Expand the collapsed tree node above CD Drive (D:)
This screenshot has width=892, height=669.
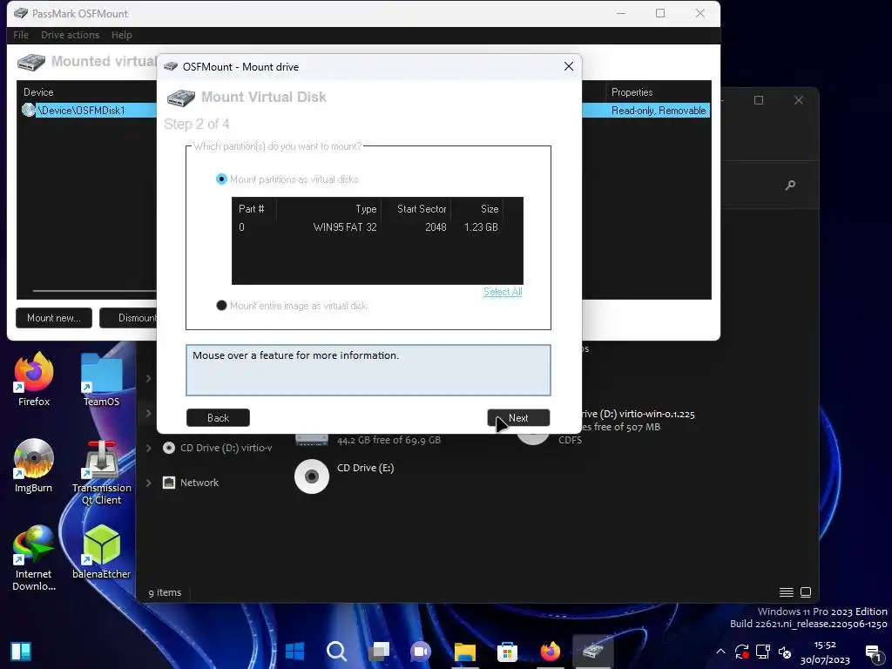pos(148,413)
